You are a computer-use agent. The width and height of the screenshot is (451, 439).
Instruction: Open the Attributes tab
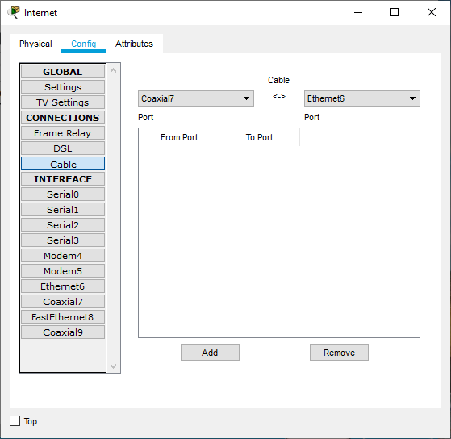(134, 44)
